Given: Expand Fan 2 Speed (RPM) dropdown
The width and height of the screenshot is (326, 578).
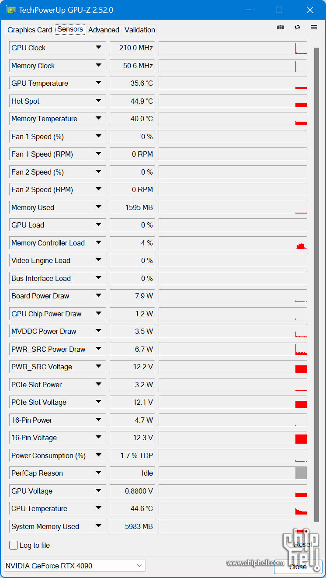Looking at the screenshot, I should (x=98, y=189).
